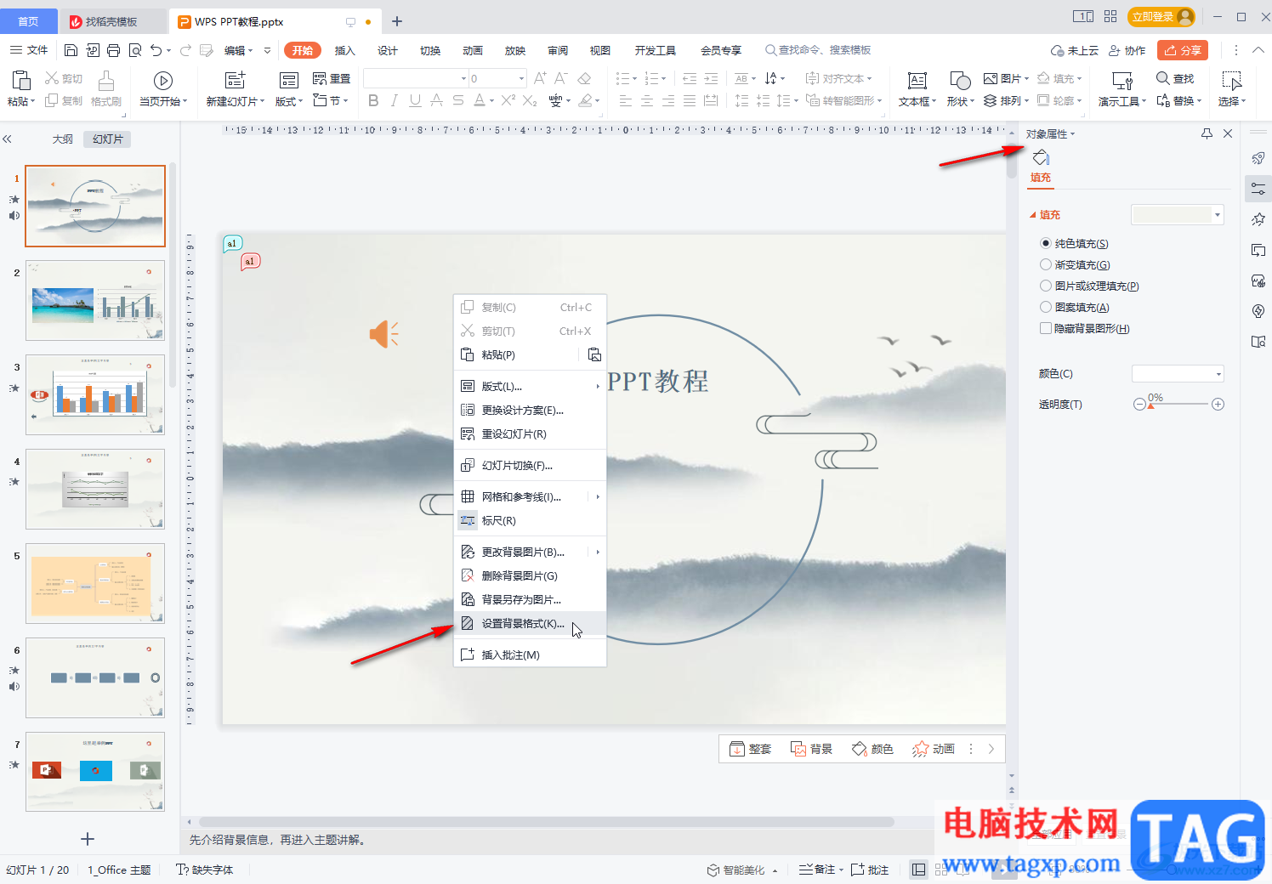Open the font name combo box
The width and height of the screenshot is (1272, 884).
pyautogui.click(x=416, y=78)
